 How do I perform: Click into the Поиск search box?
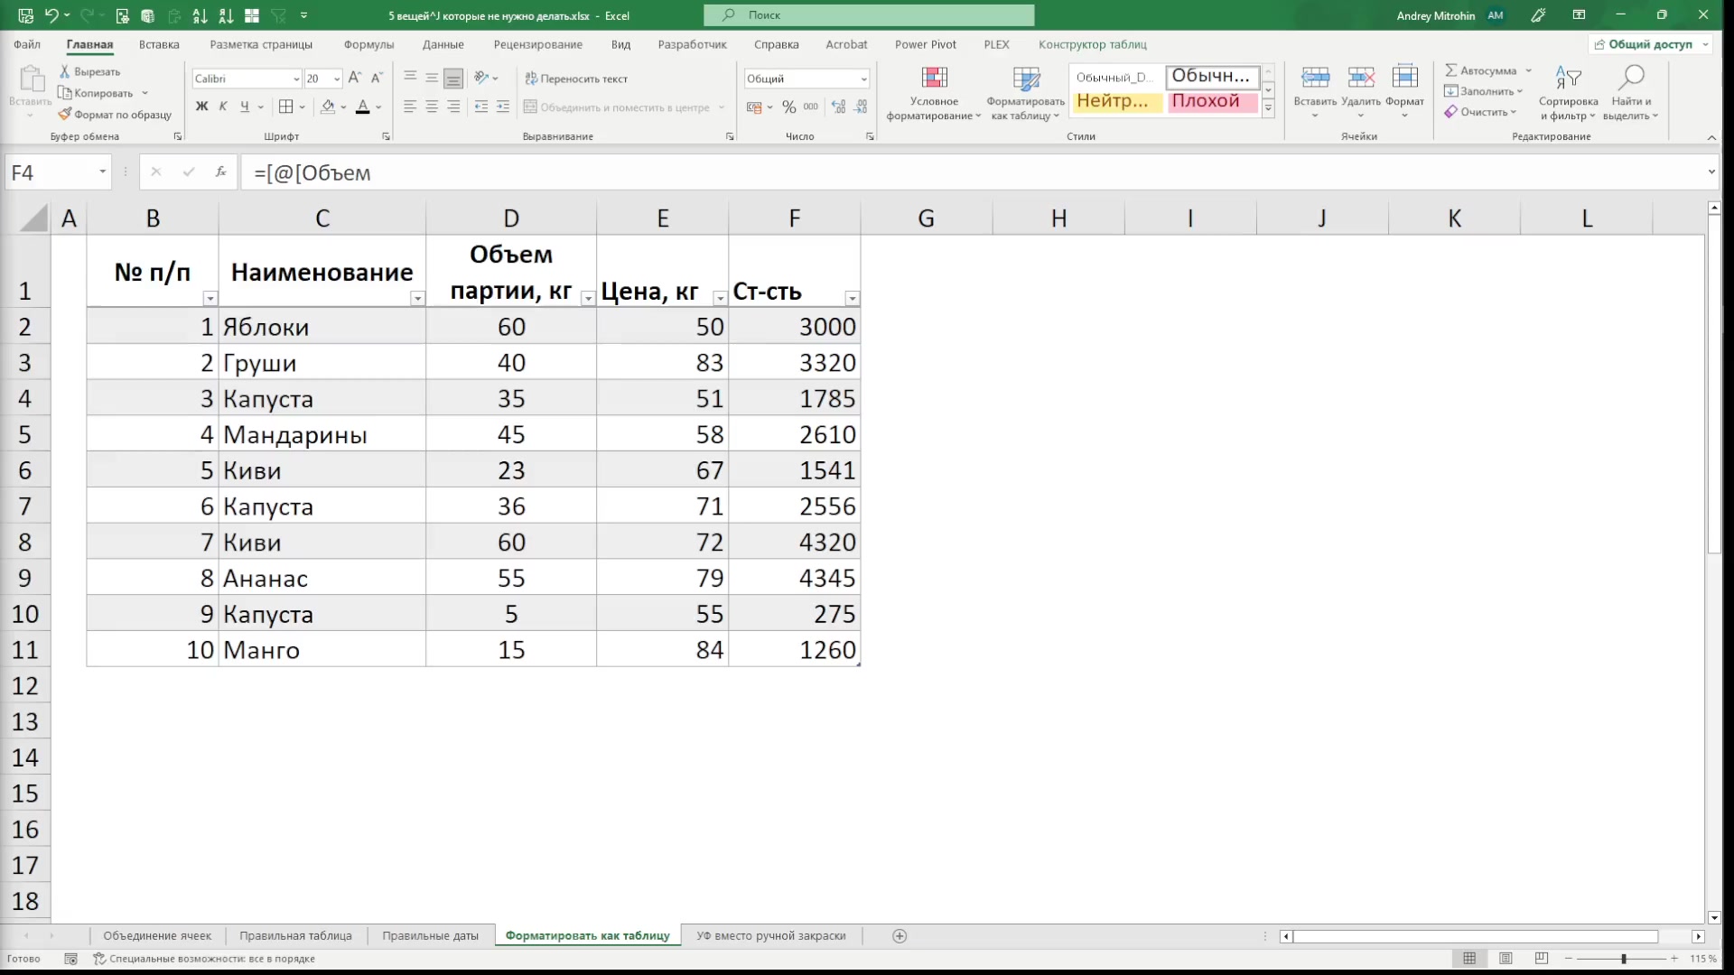[869, 15]
